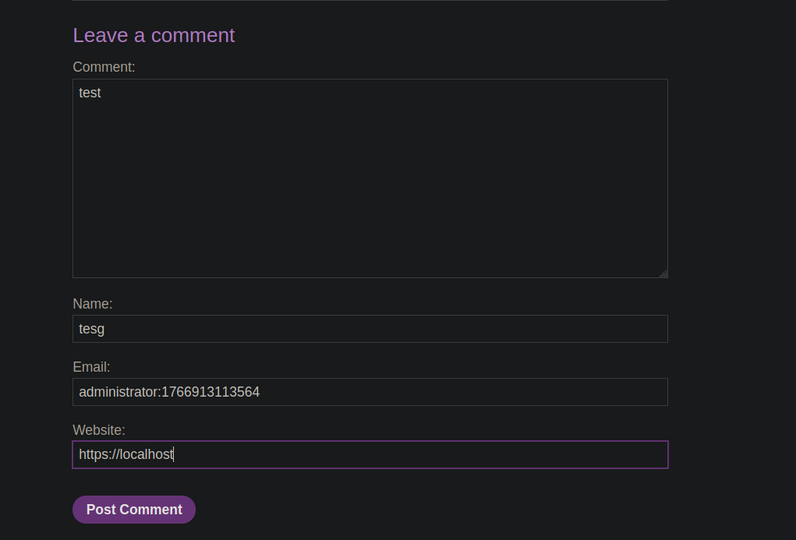Viewport: 796px width, 540px height.
Task: Click the "Leave a comment" heading
Action: (154, 36)
